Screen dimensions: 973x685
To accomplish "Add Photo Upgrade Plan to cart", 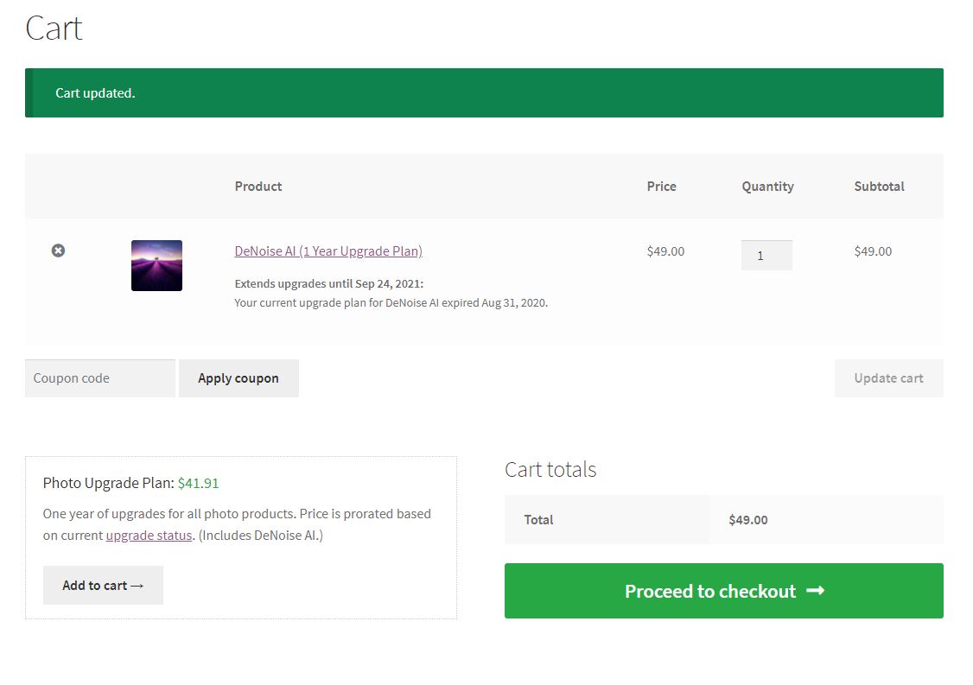I will click(x=103, y=586).
